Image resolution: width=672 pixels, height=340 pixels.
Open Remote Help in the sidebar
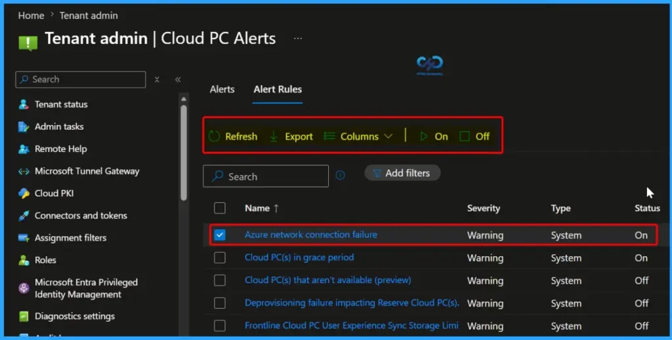click(x=61, y=149)
